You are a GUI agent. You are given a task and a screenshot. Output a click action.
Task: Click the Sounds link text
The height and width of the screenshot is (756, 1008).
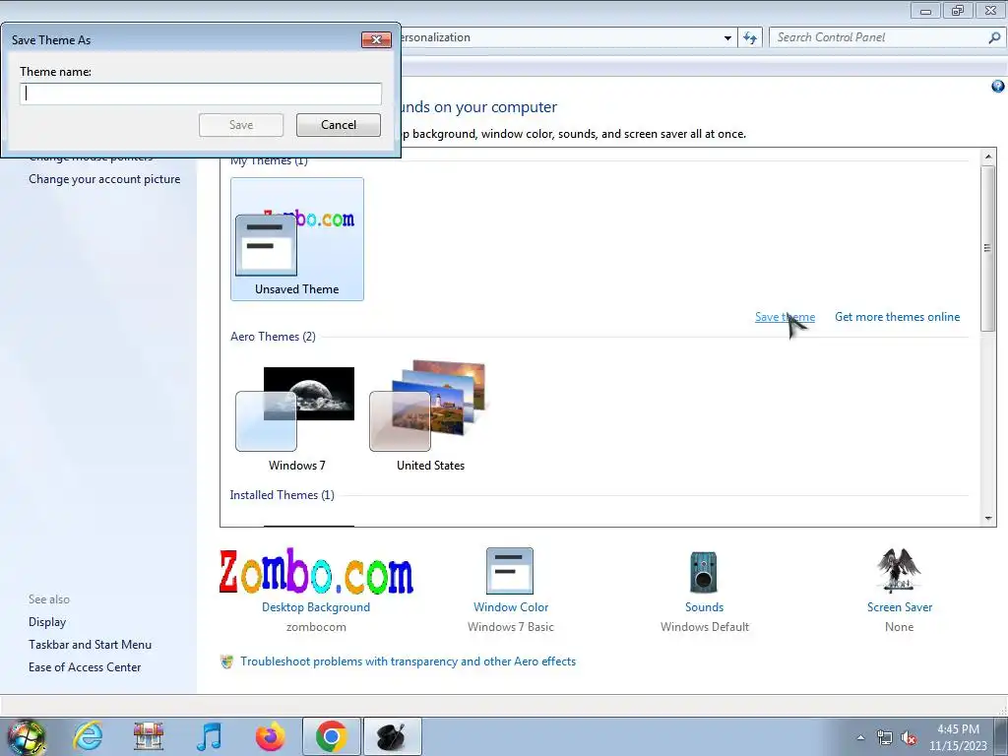click(x=704, y=606)
